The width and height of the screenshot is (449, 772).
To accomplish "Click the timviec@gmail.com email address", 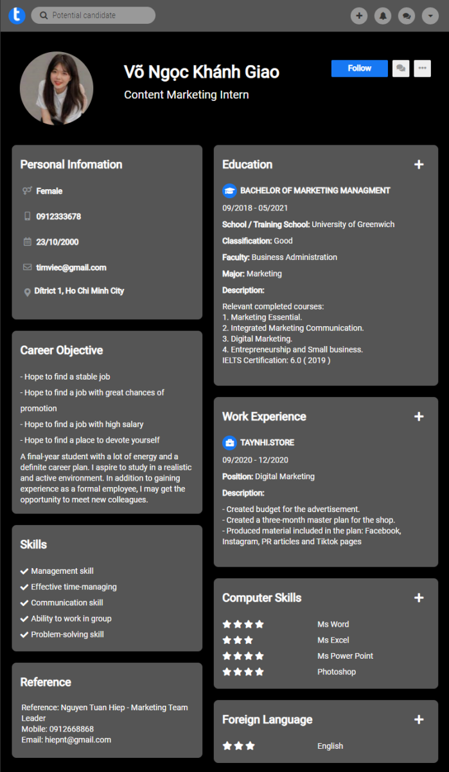I will (x=71, y=268).
